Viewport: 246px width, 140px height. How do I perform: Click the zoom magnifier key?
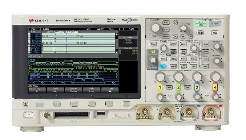(175, 22)
